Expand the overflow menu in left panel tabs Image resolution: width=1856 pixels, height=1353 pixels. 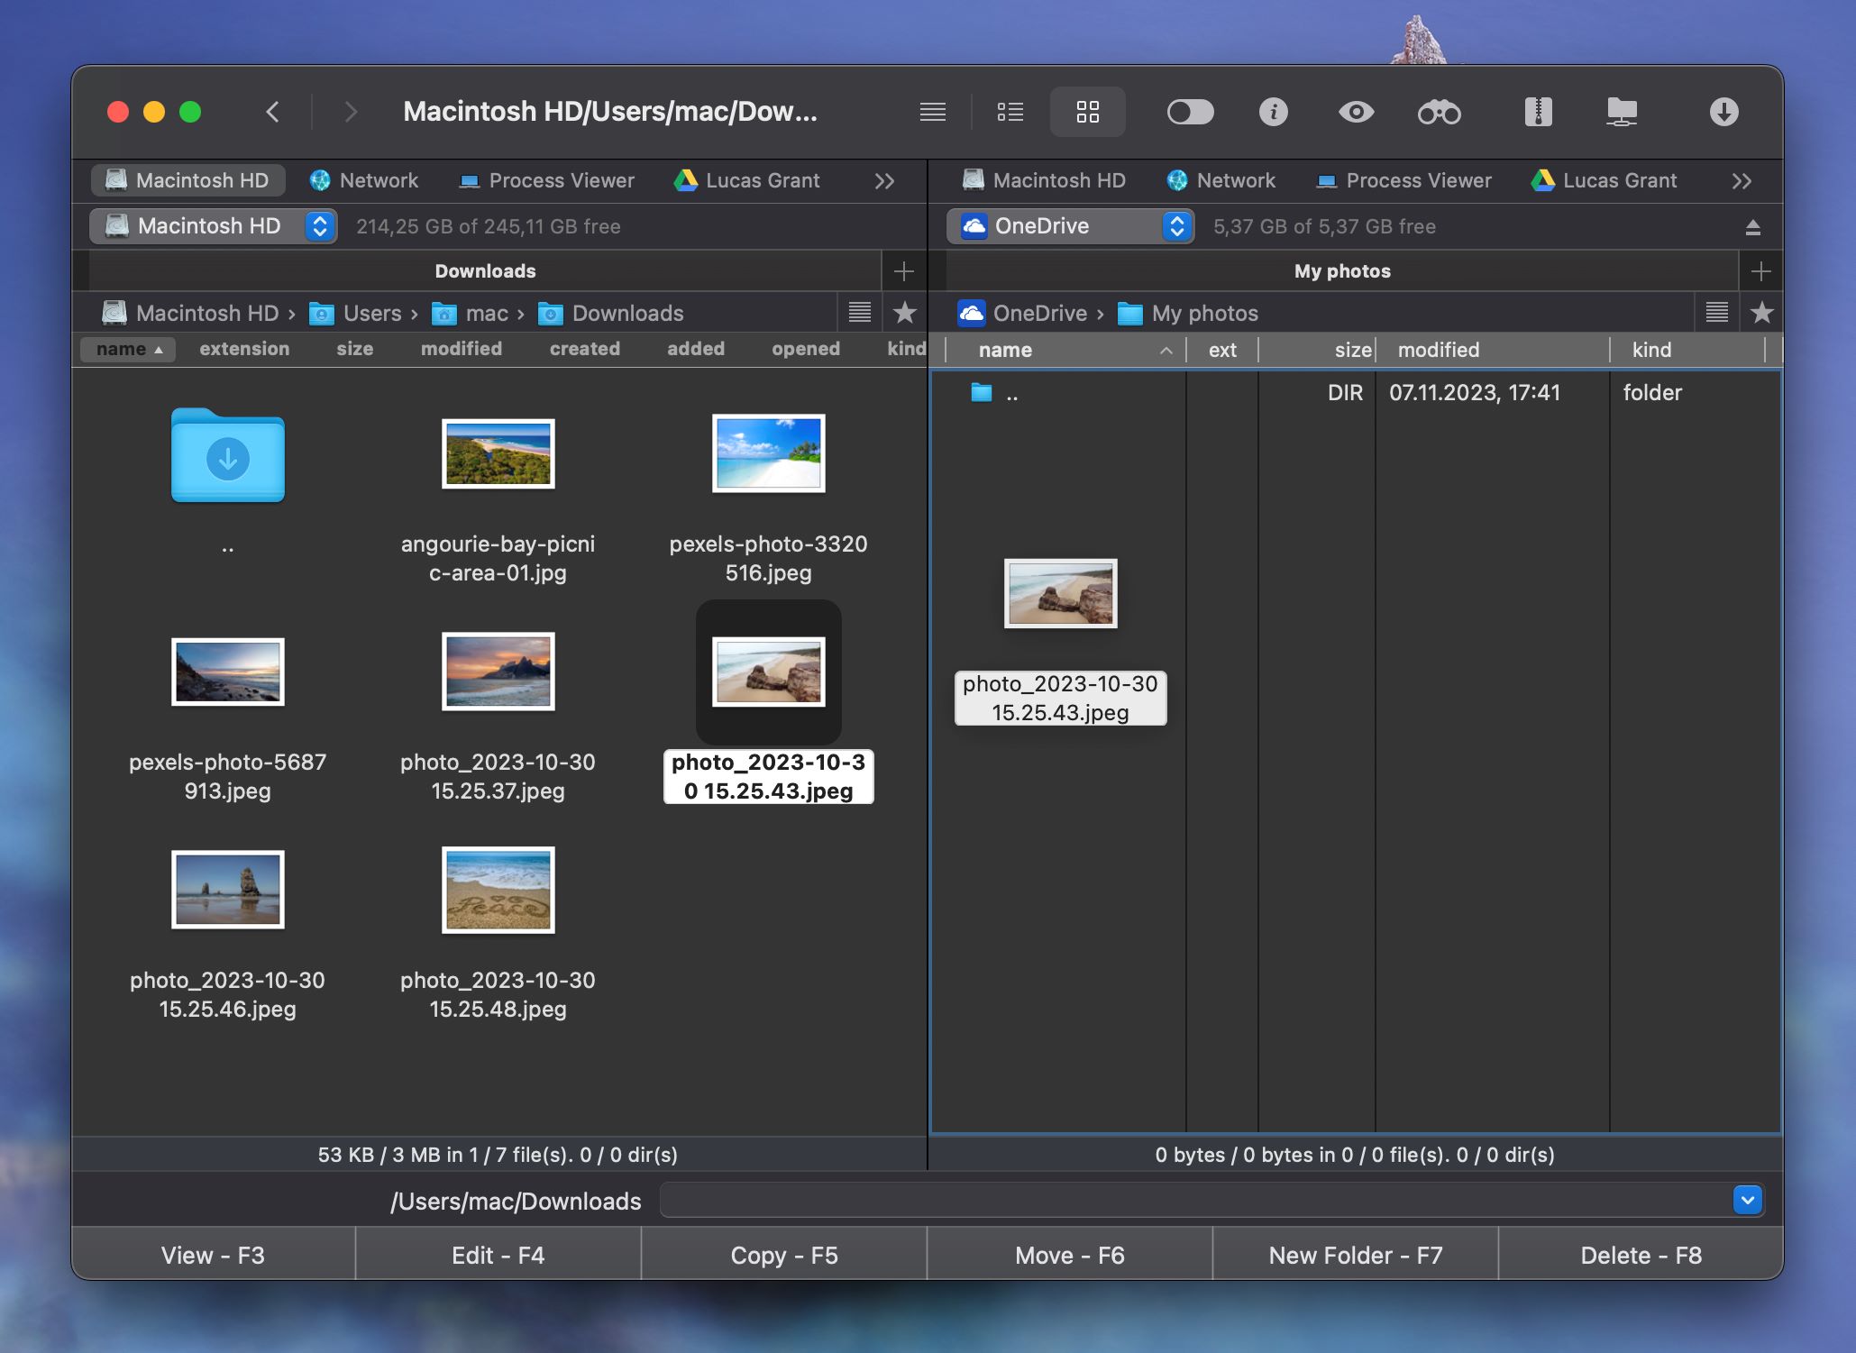coord(882,178)
